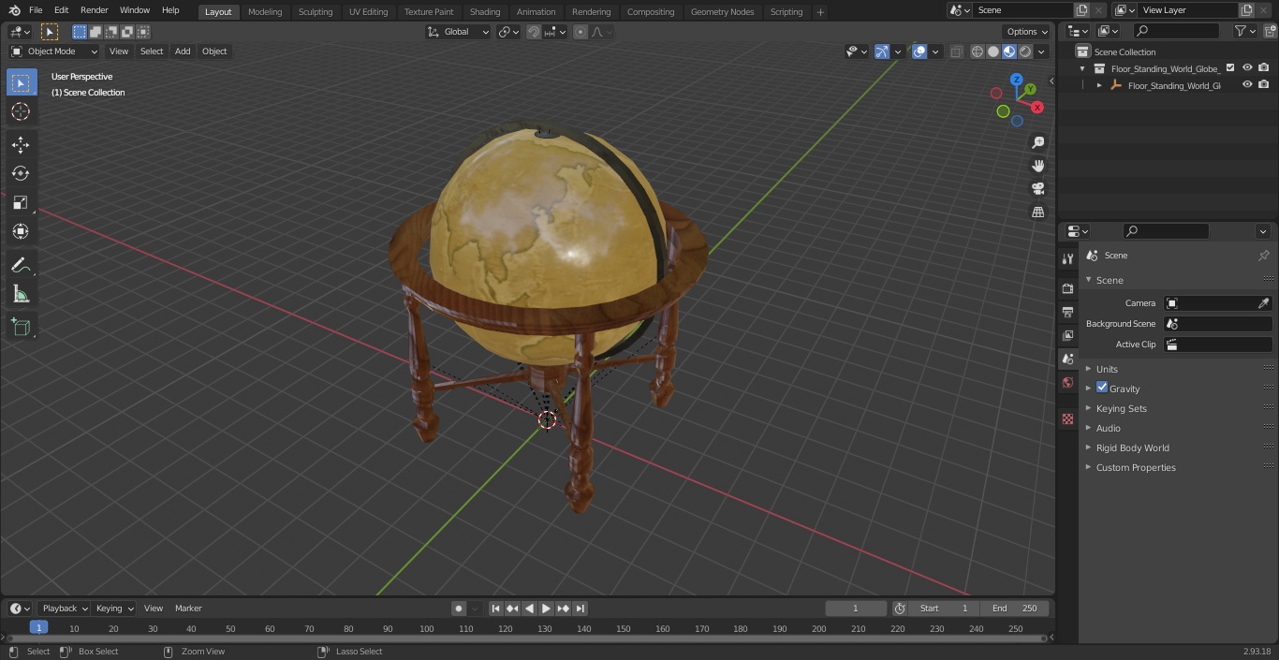Select the Annotate tool
The height and width of the screenshot is (660, 1279).
point(21,266)
